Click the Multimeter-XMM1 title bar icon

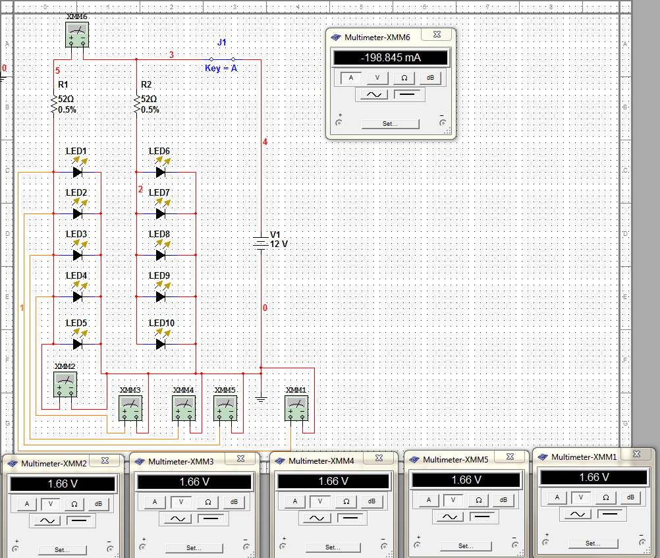pos(543,457)
